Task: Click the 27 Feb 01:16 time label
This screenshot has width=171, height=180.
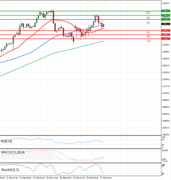Action: [106, 178]
